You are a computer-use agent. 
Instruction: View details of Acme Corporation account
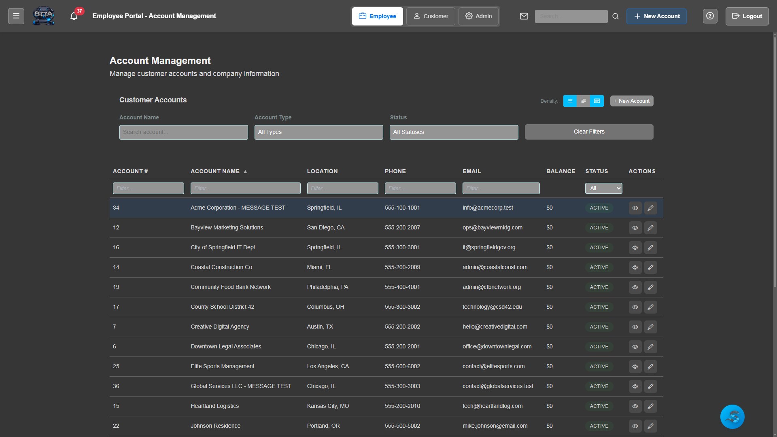pyautogui.click(x=635, y=208)
